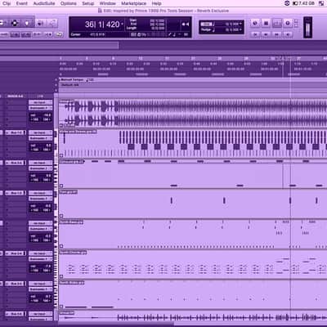Toggle the last small button in the toolbar's lower row
327x327 pixels.
pos(59,34)
